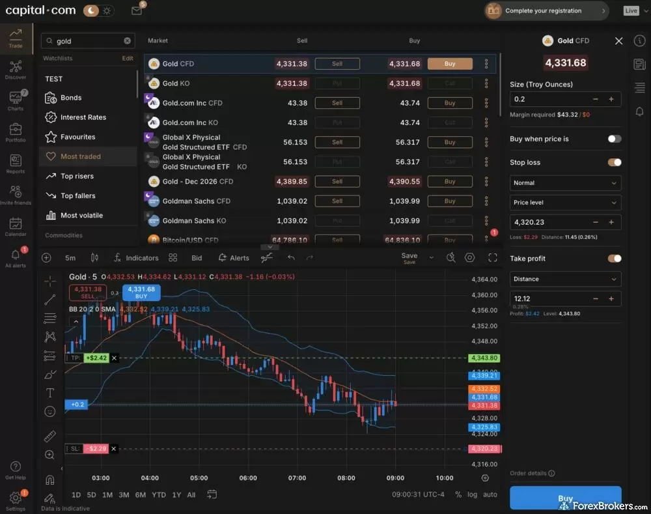Open Get Help
Viewport: 651px width, 514px height.
tap(16, 470)
